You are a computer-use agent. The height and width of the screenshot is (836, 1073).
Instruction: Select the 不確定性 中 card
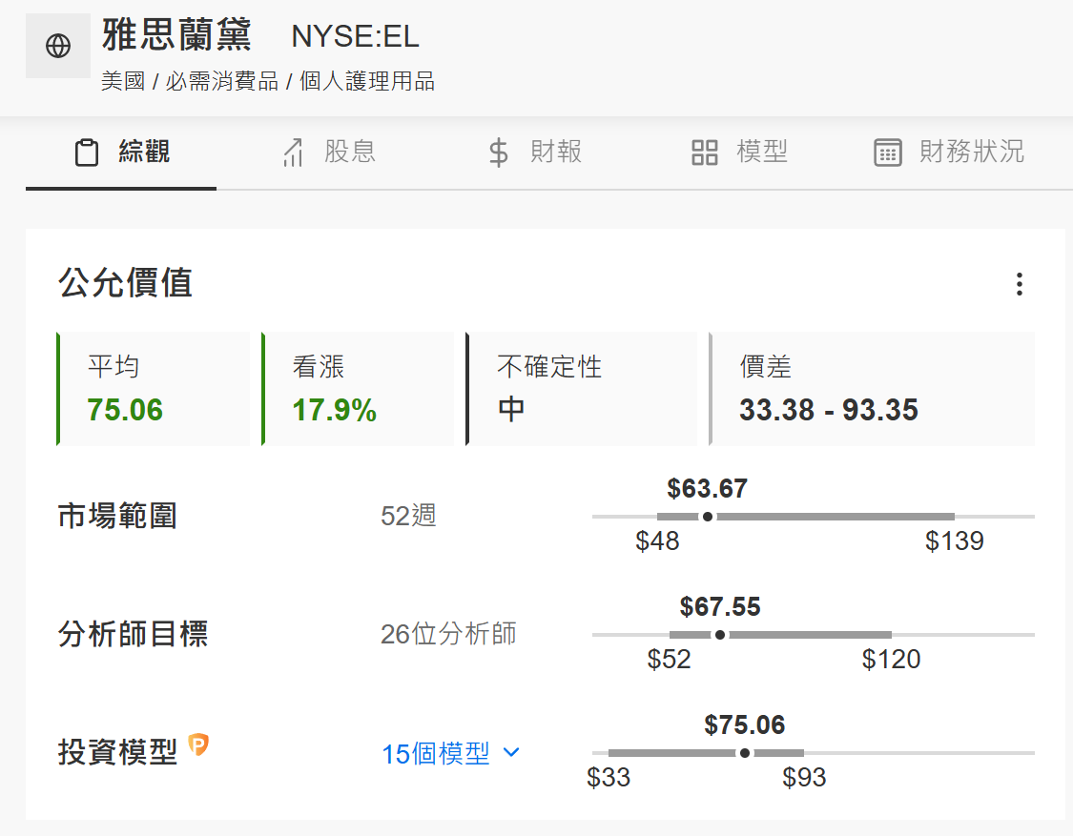tap(581, 389)
